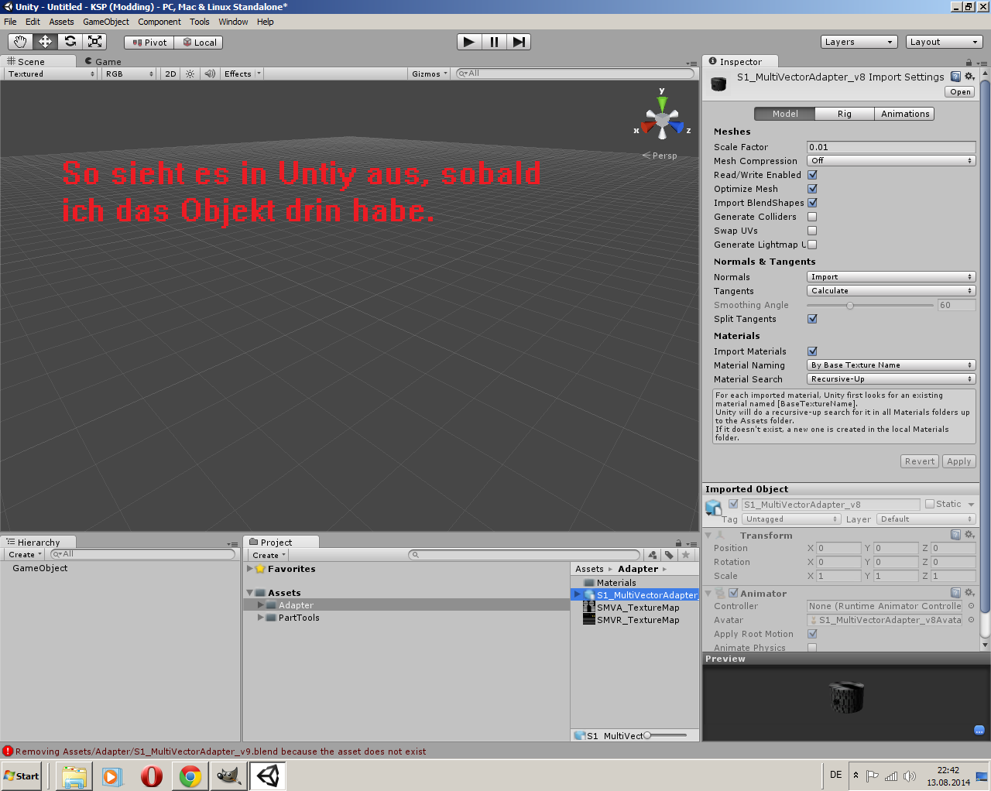Open the Mesh Compression dropdown
The width and height of the screenshot is (991, 791).
[x=890, y=161]
